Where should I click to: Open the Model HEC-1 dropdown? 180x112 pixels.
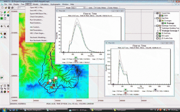tap(84, 8)
